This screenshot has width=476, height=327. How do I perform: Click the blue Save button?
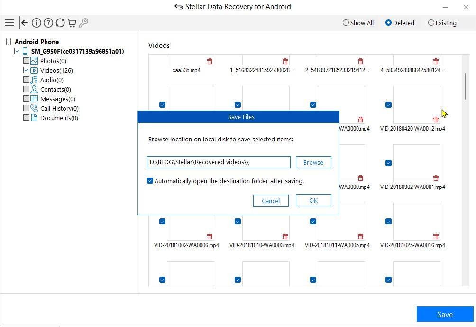click(x=445, y=314)
